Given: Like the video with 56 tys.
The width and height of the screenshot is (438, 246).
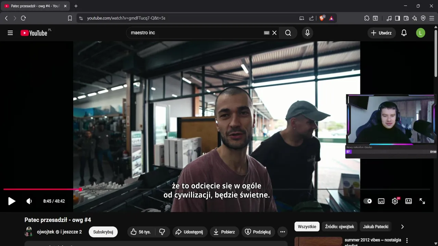Looking at the screenshot, I should point(141,232).
